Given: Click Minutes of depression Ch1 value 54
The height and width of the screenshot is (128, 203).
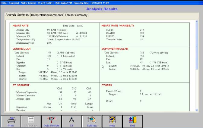Looking at the screenshot, I should click(61, 92).
